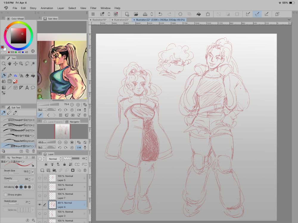This screenshot has width=298, height=223.
Task: Select the Gradient tool
Action: pyautogui.click(x=4, y=87)
